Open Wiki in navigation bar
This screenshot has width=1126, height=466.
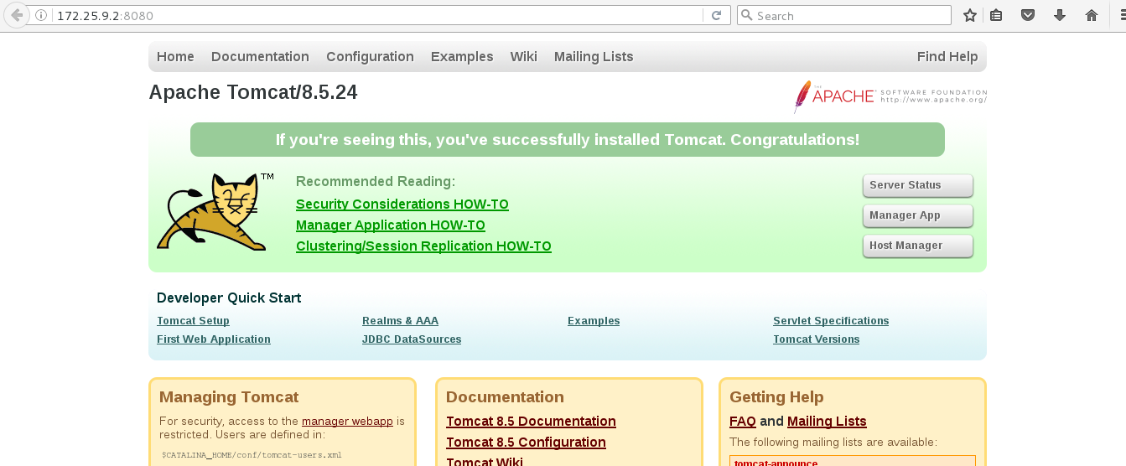[x=523, y=56]
